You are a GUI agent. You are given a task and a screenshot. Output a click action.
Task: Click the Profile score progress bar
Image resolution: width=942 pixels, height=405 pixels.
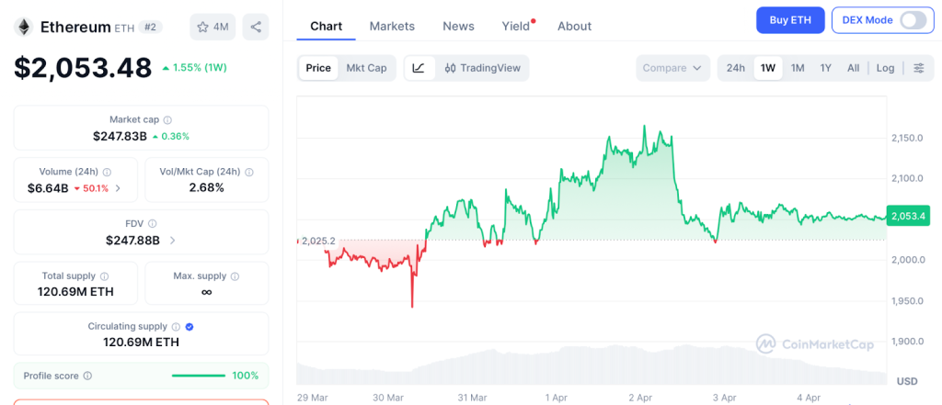tap(199, 376)
